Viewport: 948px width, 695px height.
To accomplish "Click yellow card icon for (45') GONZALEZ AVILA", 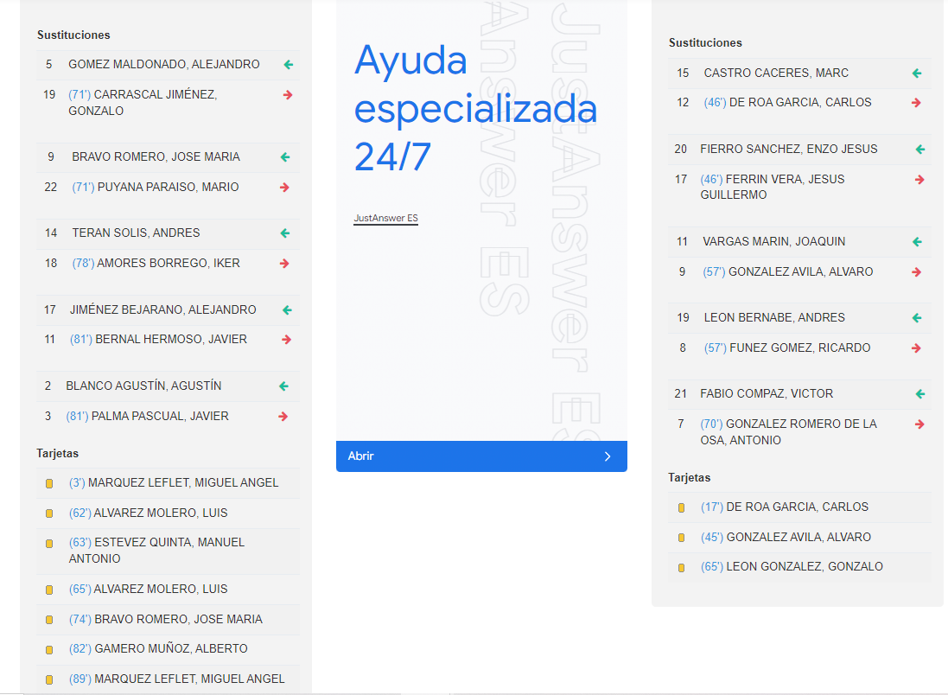I will point(681,538).
